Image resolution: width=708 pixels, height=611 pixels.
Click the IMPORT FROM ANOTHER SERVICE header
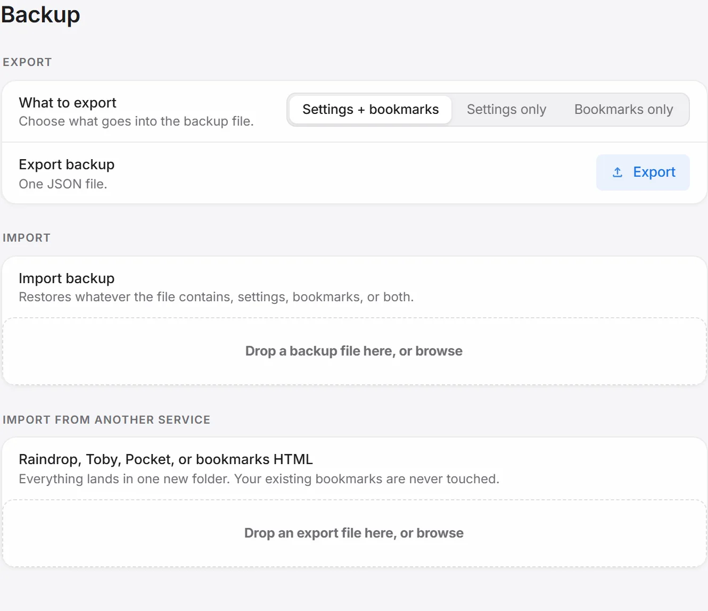(106, 420)
